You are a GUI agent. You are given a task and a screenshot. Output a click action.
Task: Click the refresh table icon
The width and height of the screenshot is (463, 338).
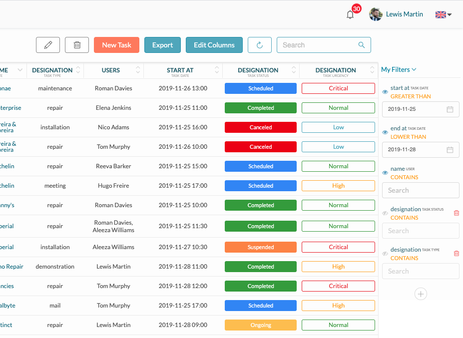(x=259, y=45)
